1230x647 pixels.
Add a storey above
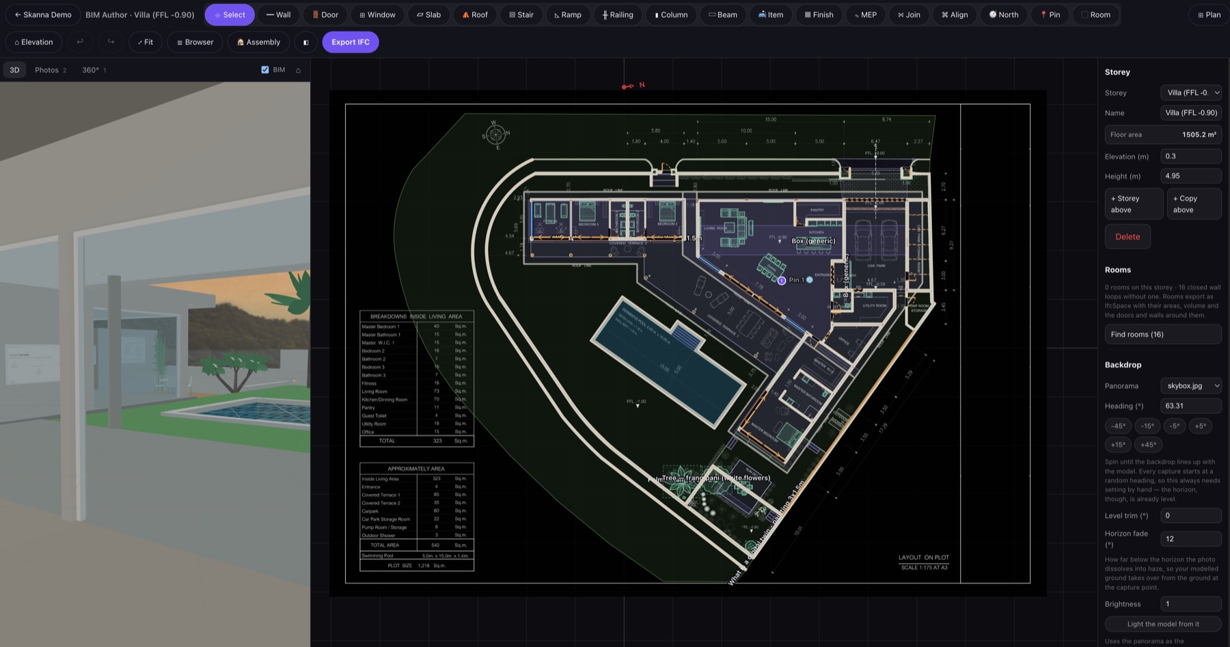pyautogui.click(x=1134, y=204)
